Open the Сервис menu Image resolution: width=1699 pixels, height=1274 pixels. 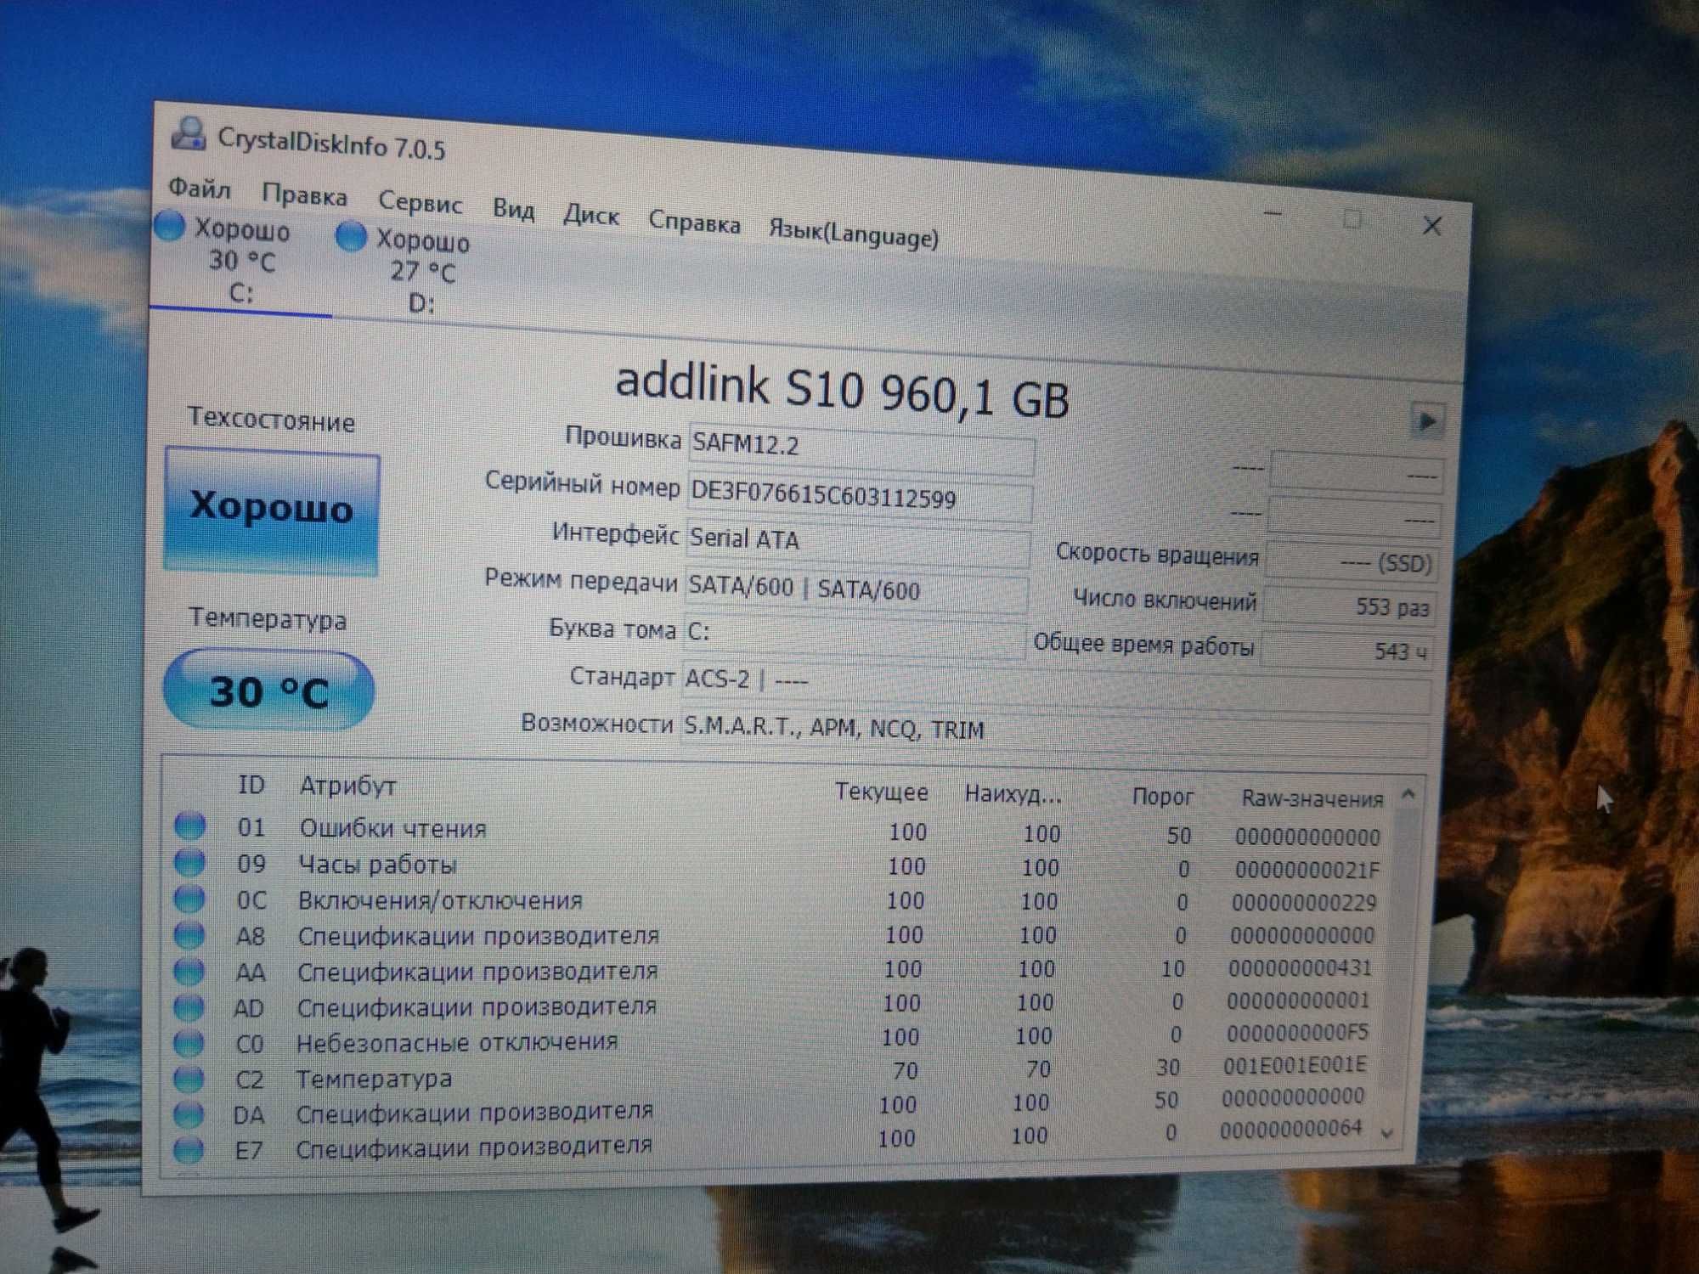(x=420, y=203)
